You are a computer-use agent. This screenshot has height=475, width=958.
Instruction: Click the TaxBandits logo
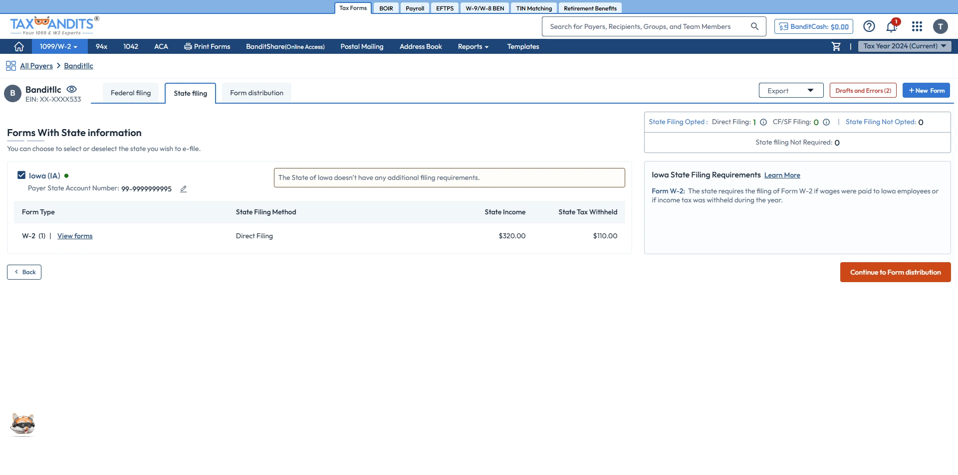54,26
